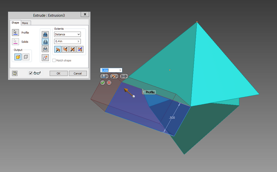Set extrude Direction 2 in the dialog
Screen dimensions: 277x172
[65, 49]
